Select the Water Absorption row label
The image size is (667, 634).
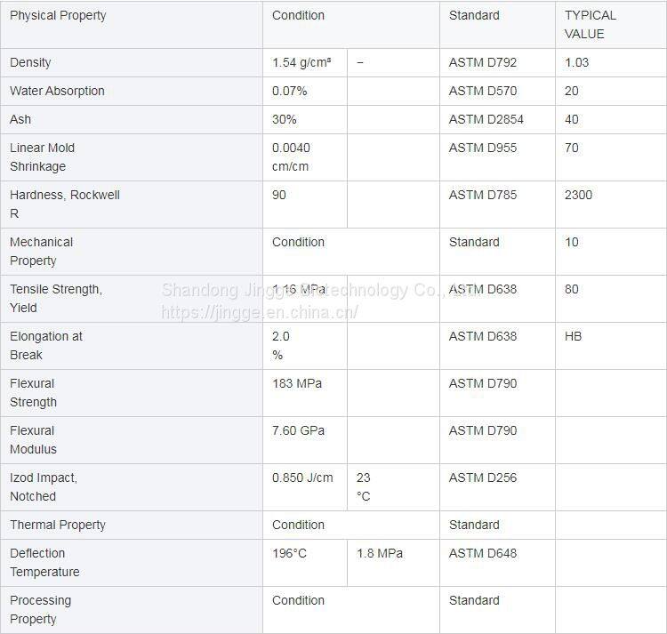point(57,92)
